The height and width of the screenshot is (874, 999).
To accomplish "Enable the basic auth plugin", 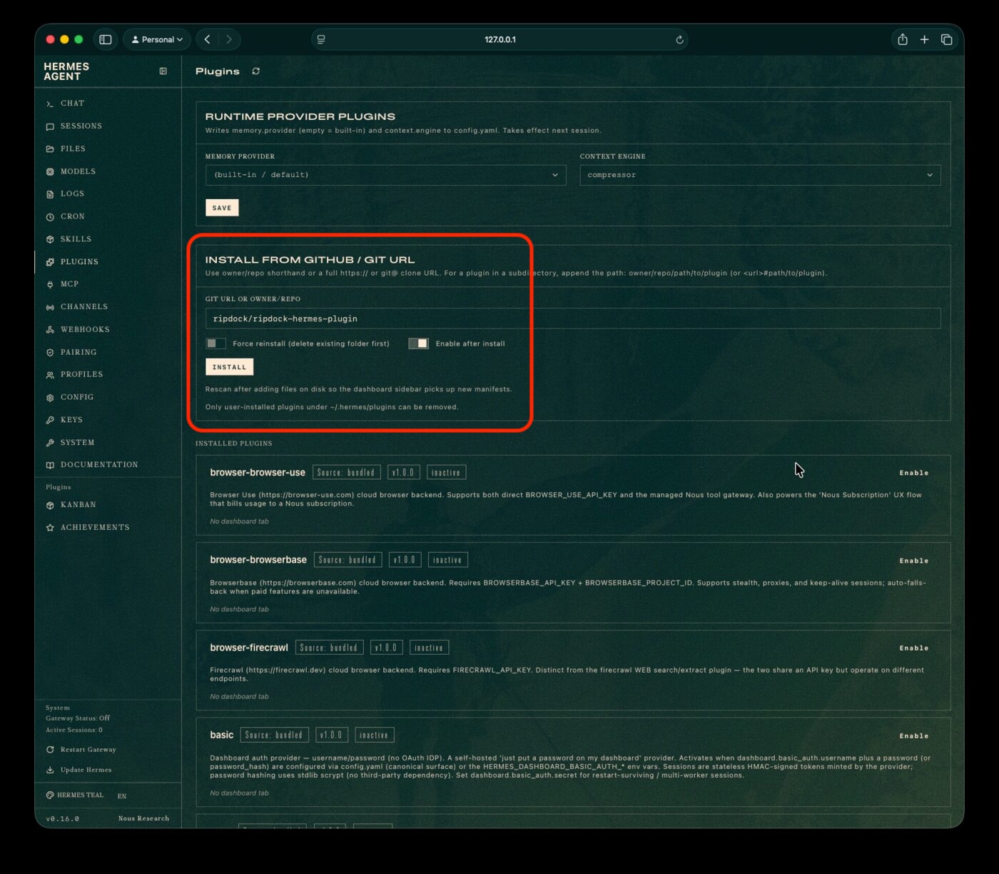I will point(913,736).
